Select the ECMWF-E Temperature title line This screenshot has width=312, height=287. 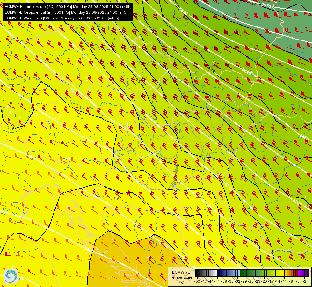click(x=68, y=7)
